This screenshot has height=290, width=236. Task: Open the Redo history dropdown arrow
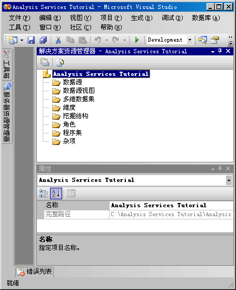[124, 40]
